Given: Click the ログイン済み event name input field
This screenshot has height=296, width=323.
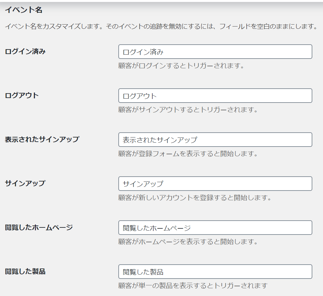Looking at the screenshot, I should point(215,51).
